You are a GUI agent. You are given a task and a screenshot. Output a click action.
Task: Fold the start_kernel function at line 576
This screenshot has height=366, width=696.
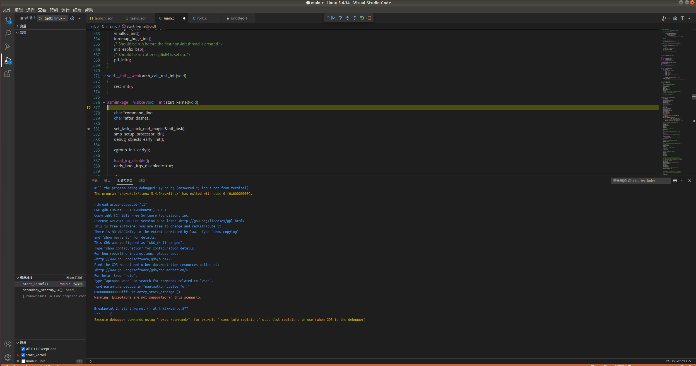pos(104,102)
